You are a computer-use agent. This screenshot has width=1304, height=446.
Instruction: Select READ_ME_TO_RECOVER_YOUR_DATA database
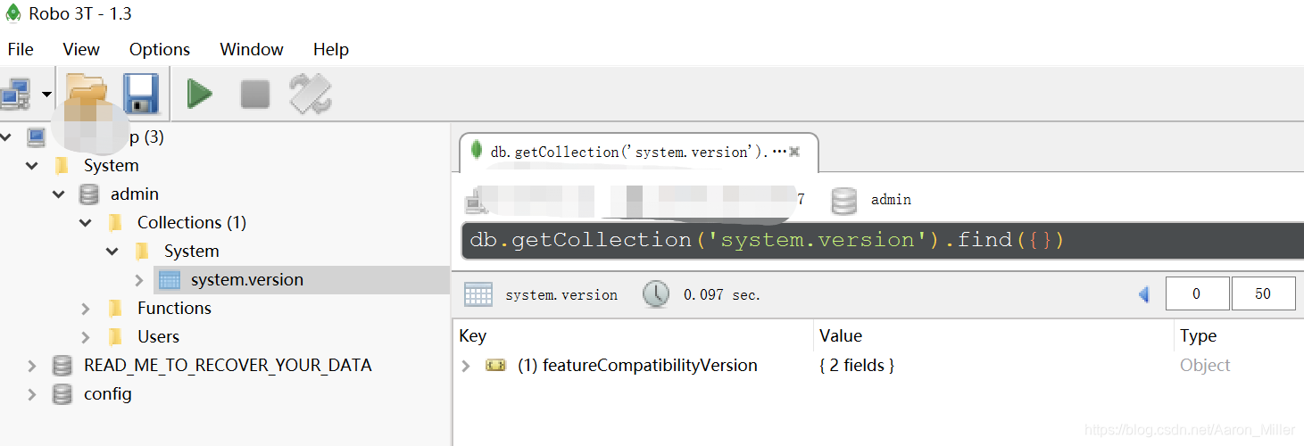[228, 365]
